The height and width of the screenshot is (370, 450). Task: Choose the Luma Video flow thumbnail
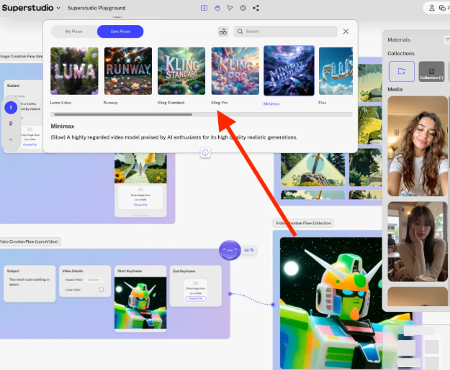click(x=74, y=71)
